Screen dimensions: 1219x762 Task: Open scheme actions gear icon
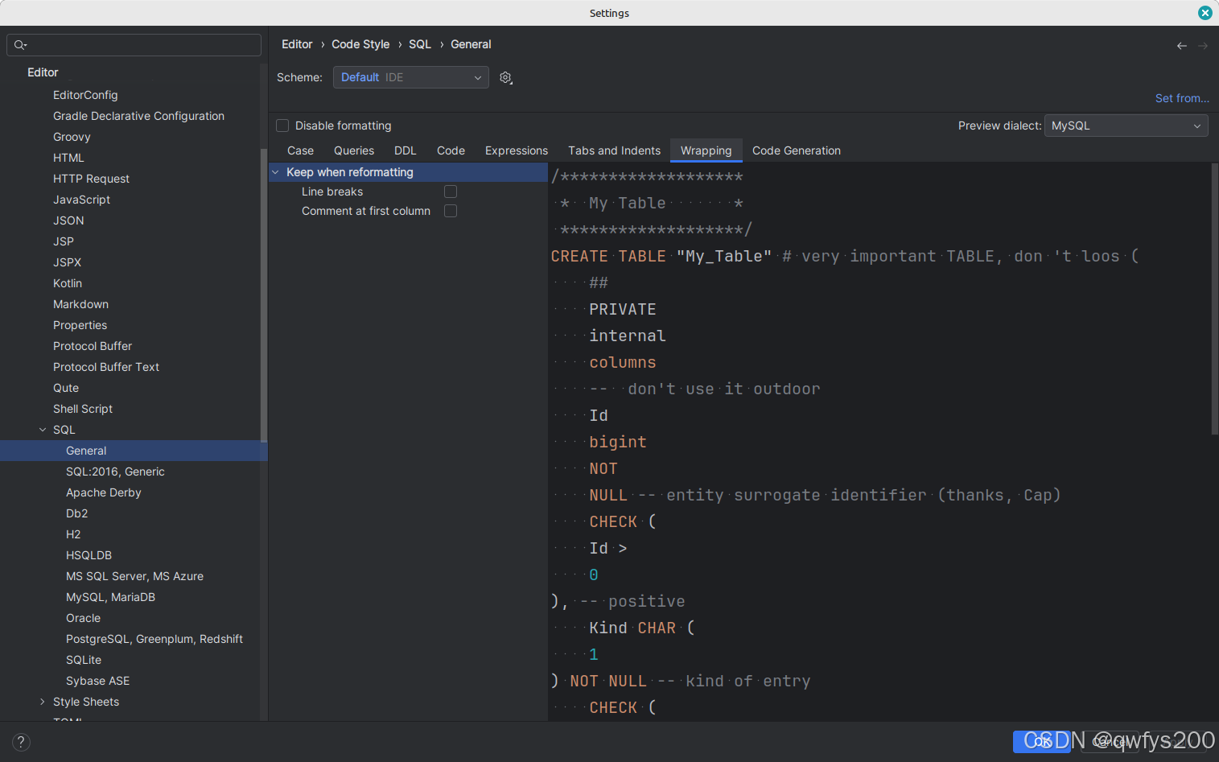[x=505, y=77]
